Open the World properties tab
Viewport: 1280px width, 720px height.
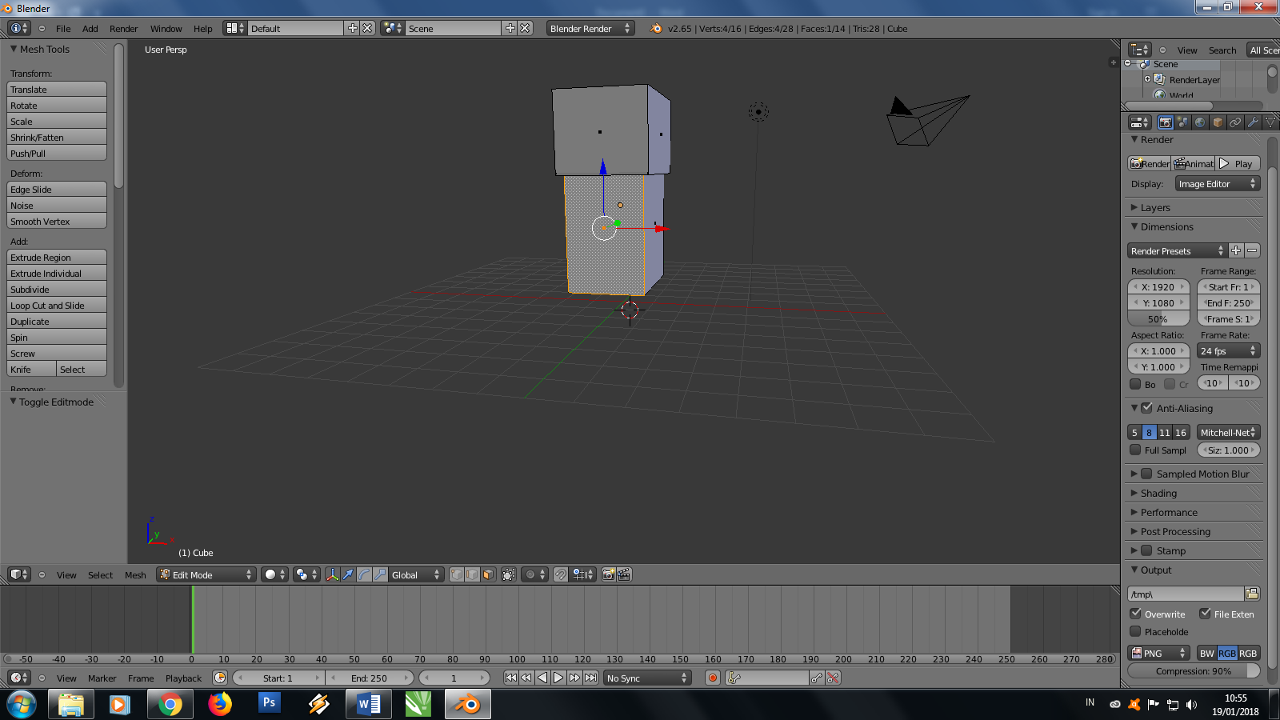pyautogui.click(x=1200, y=122)
